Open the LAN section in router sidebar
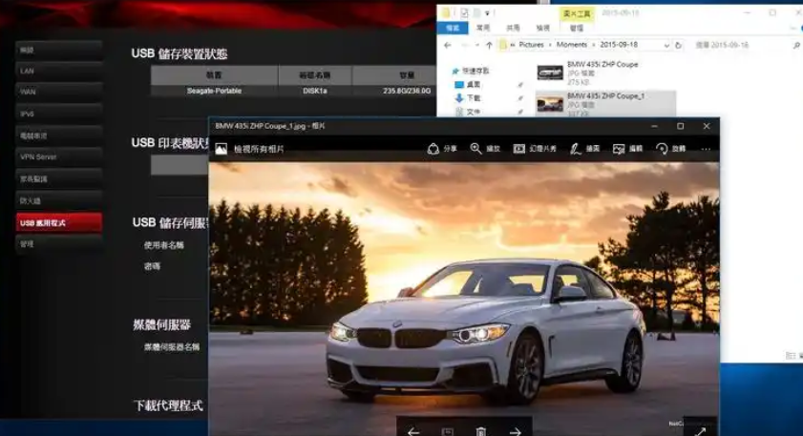This screenshot has height=436, width=803. point(59,72)
